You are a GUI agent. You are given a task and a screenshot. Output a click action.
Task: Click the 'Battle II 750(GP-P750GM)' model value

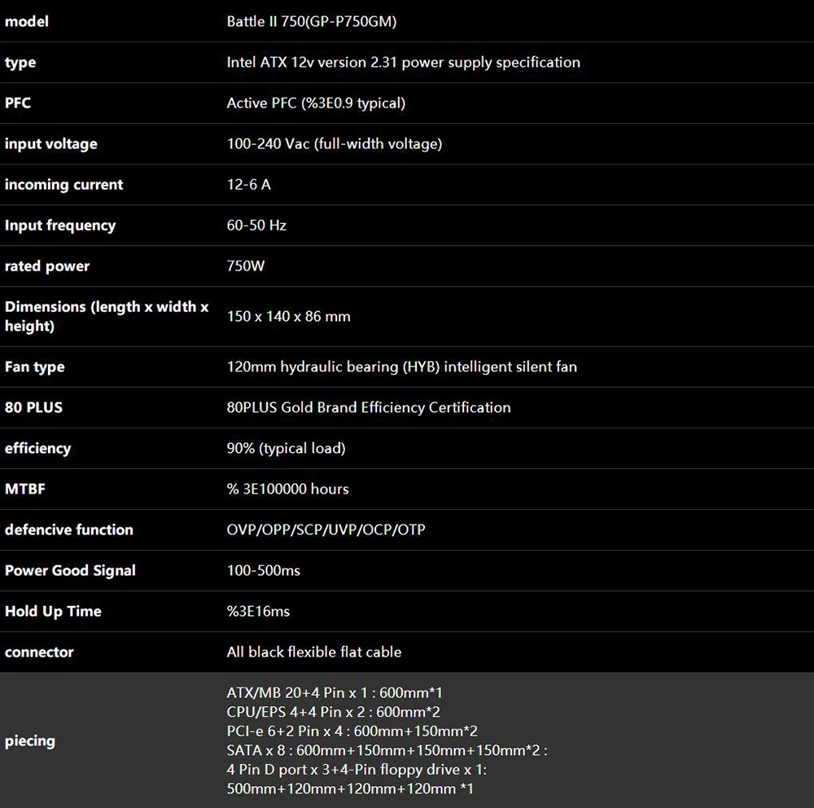coord(311,22)
